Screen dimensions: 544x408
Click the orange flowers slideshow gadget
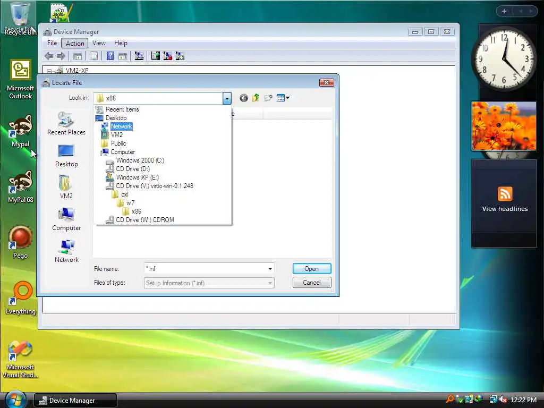coord(504,126)
